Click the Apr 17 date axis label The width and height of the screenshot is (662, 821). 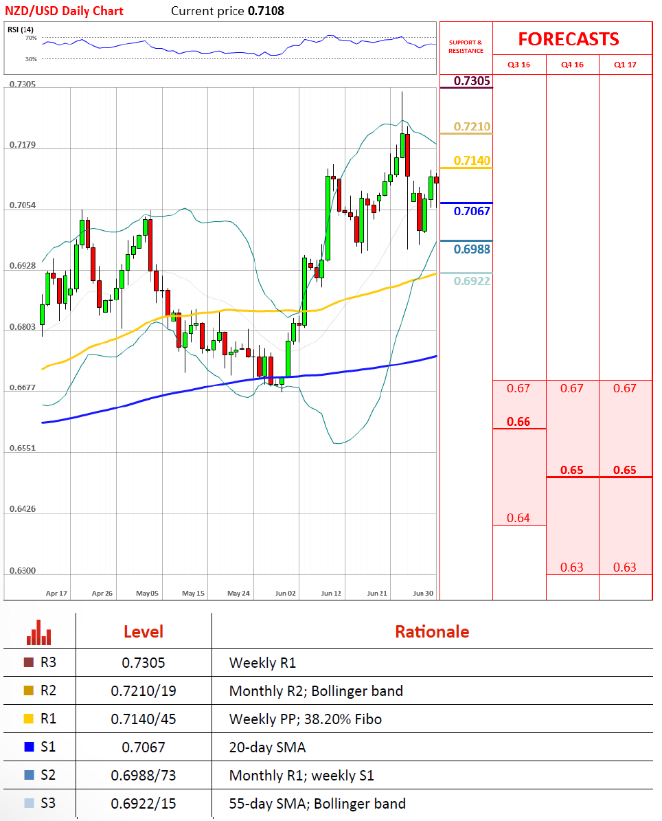pos(56,593)
